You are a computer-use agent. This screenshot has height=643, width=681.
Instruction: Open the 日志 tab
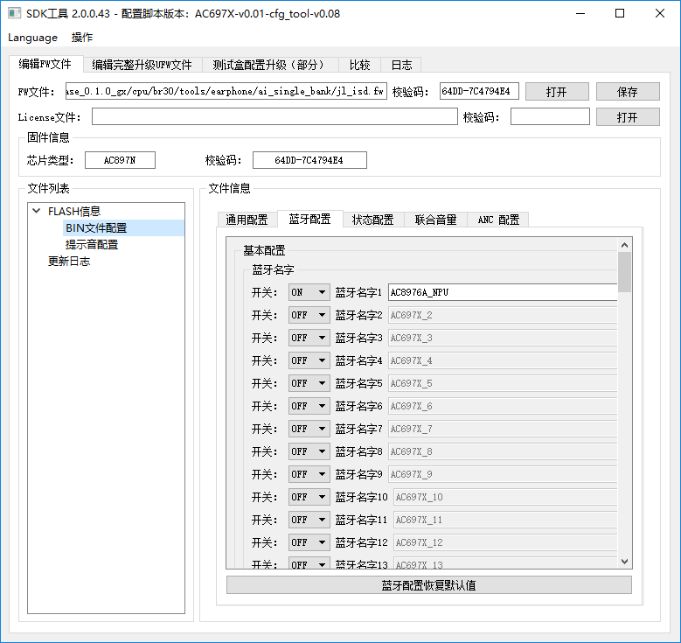click(x=401, y=66)
